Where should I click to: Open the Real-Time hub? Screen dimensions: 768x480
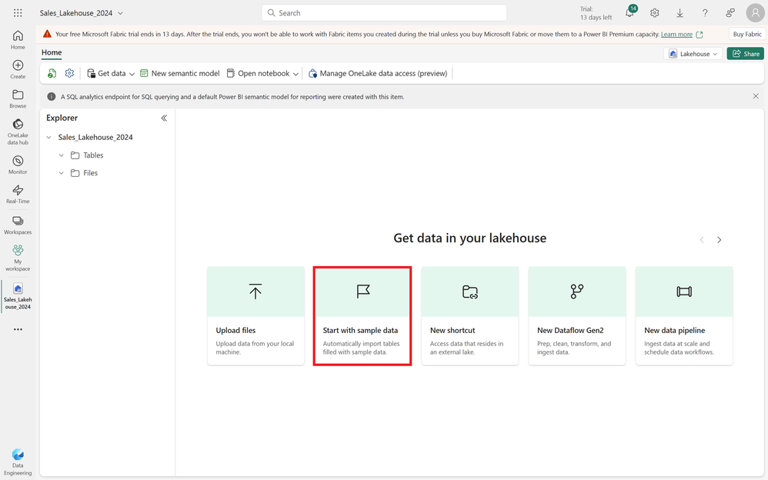coord(18,194)
